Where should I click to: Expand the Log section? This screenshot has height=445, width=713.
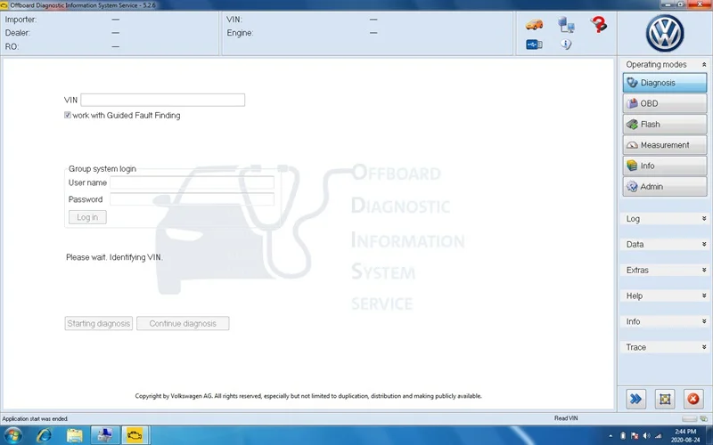(x=704, y=219)
